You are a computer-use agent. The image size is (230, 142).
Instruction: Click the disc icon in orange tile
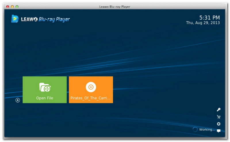pos(91,87)
